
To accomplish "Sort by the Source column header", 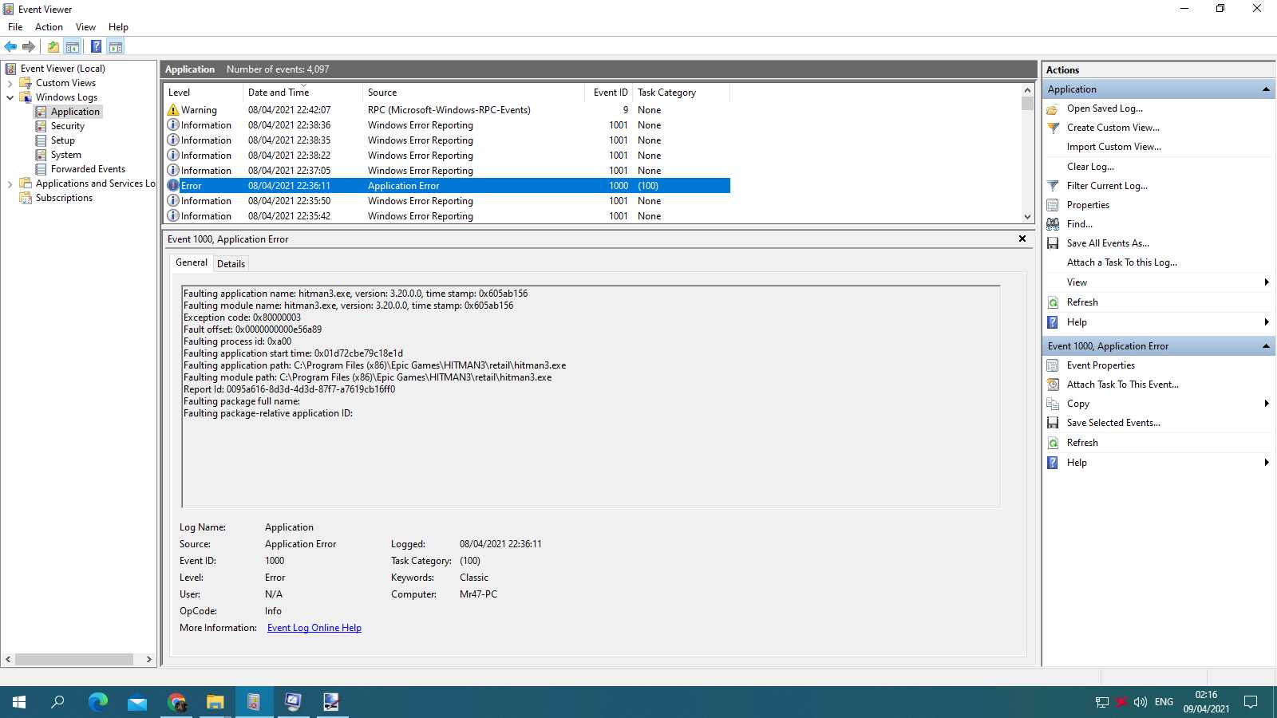I will click(x=474, y=93).
